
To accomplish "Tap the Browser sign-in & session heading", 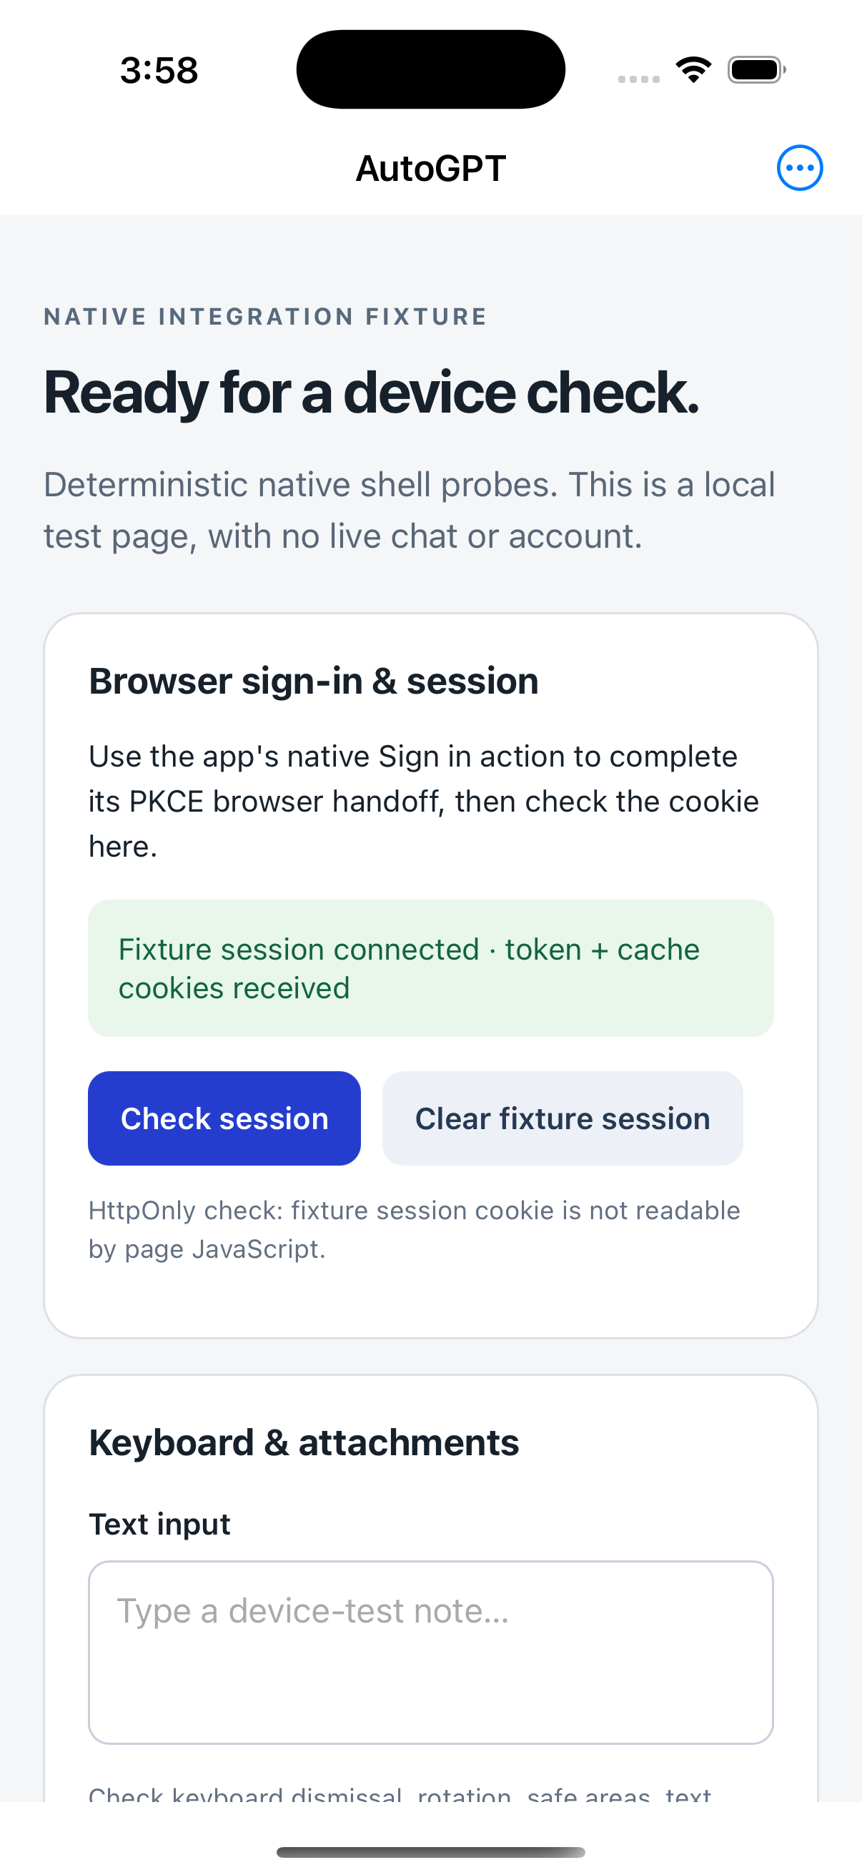I will [314, 681].
